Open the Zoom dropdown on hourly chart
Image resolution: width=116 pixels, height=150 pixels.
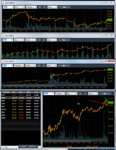click(52, 40)
